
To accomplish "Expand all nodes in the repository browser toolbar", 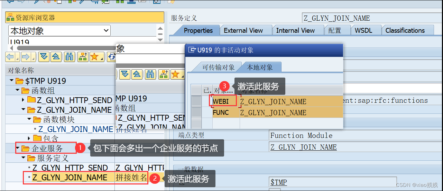I will [x=44, y=57].
